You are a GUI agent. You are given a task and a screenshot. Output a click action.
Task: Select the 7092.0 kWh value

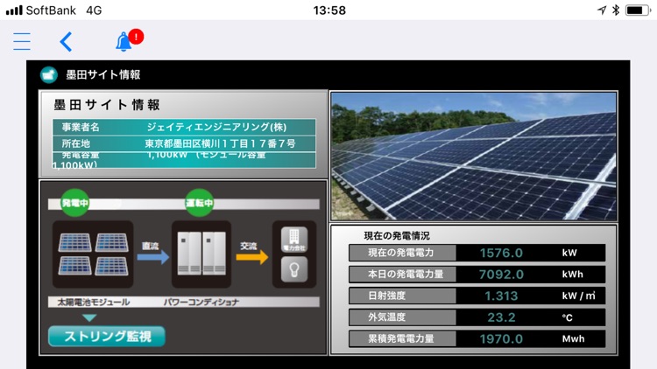(x=501, y=275)
